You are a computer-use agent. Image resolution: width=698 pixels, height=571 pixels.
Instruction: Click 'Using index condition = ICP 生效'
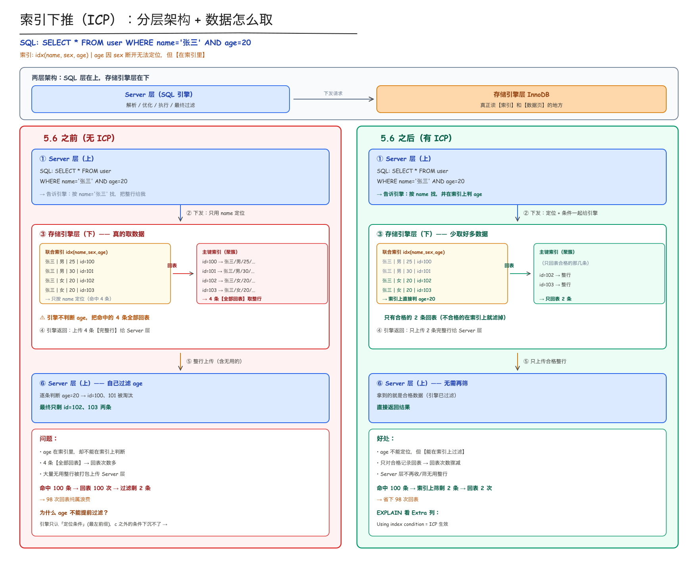tap(412, 524)
